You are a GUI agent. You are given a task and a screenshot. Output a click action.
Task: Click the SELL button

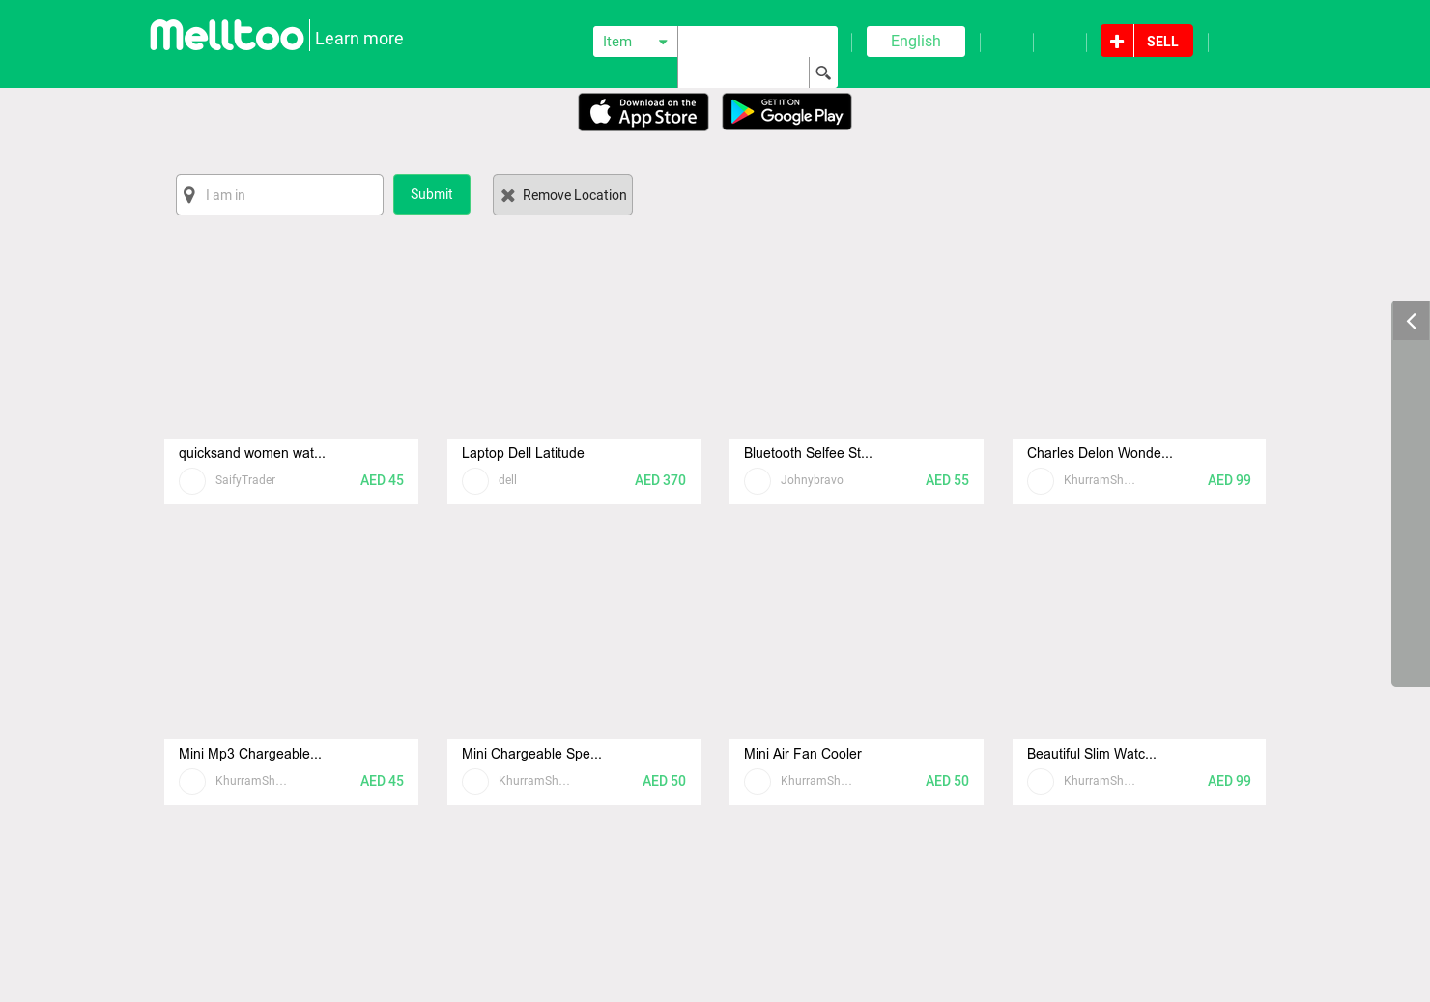1162,41
